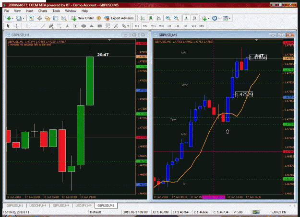Viewport: 300px width, 217px height.
Task: Open the Templates icon
Action: pos(226,18)
